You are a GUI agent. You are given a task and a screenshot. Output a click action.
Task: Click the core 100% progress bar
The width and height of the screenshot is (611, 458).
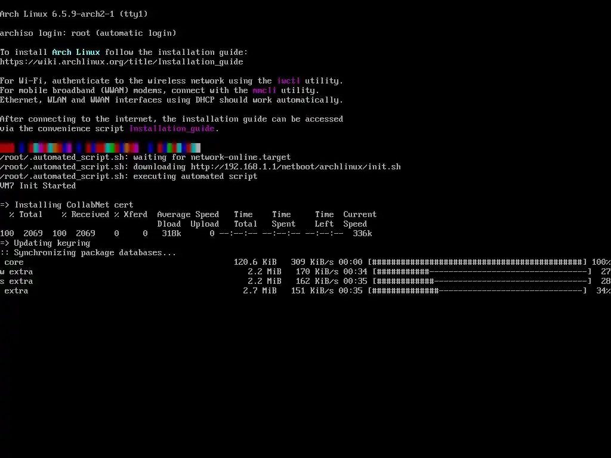coord(477,262)
